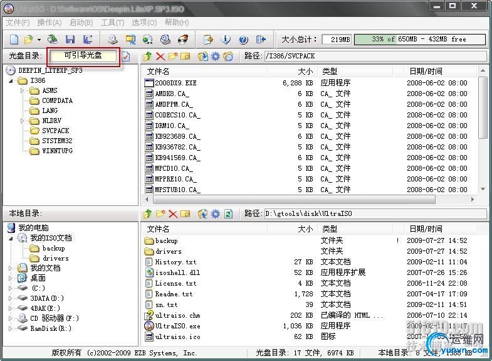
Task: Go up one level in disc directory toolbar
Action: [x=147, y=57]
